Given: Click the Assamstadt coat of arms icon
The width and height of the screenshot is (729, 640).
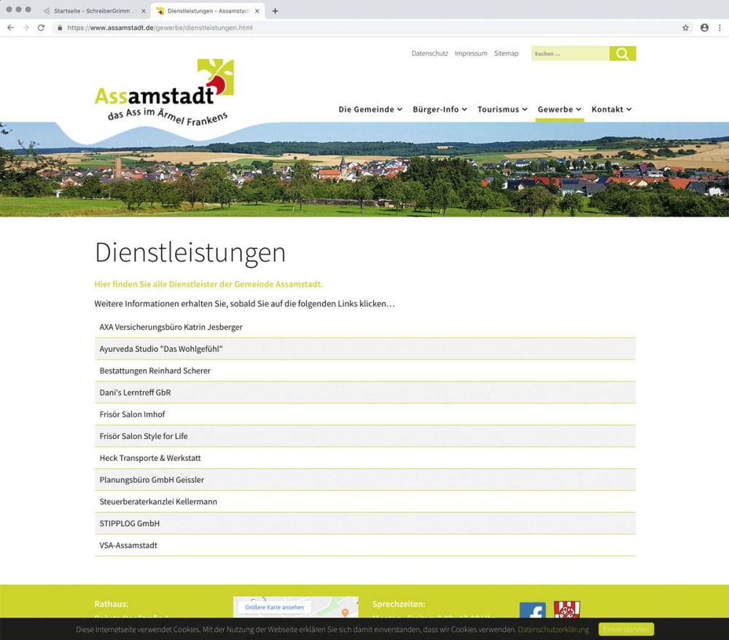Looking at the screenshot, I should tap(567, 610).
